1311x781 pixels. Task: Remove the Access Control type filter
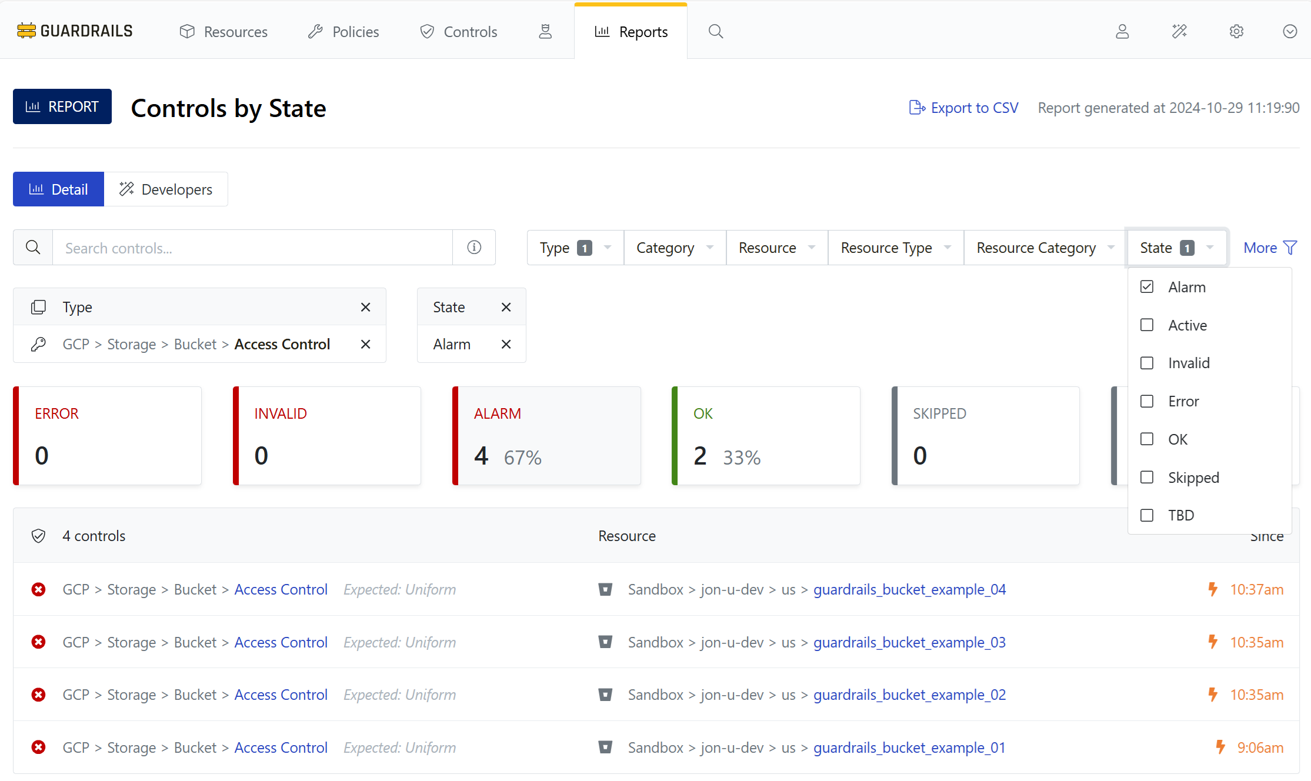[x=365, y=344]
